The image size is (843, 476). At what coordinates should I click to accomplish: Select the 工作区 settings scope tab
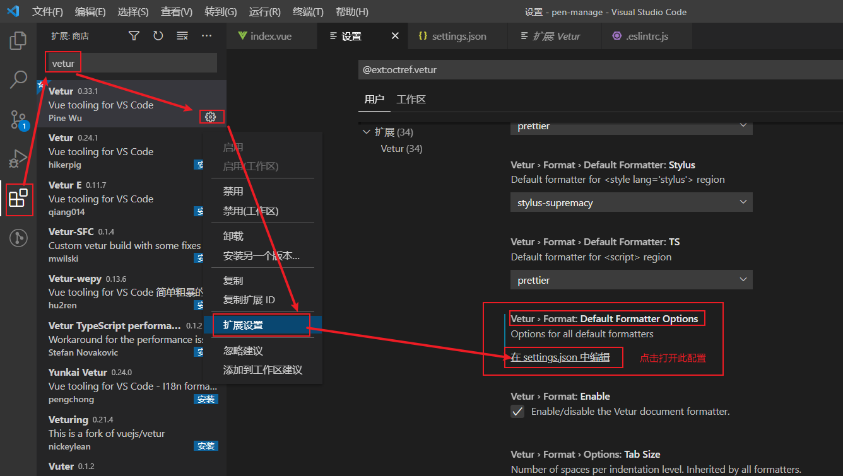point(411,100)
